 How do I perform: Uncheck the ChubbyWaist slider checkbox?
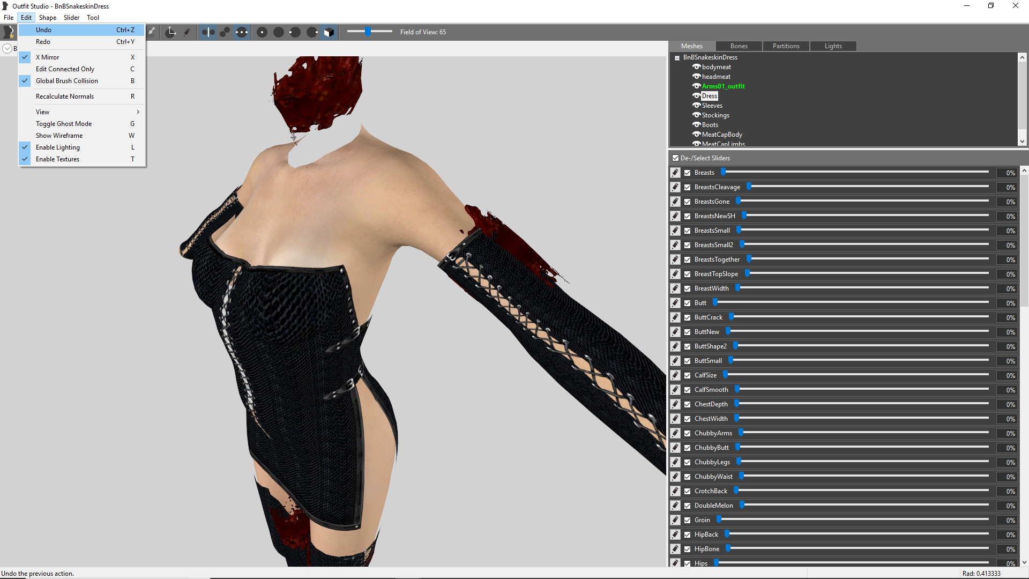tap(687, 477)
